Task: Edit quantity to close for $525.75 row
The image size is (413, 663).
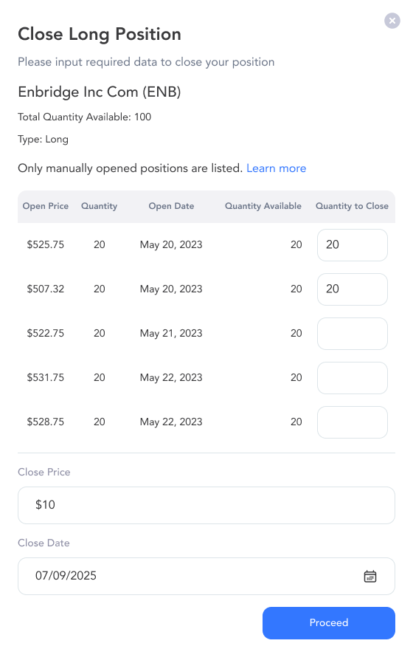Action: (x=353, y=245)
